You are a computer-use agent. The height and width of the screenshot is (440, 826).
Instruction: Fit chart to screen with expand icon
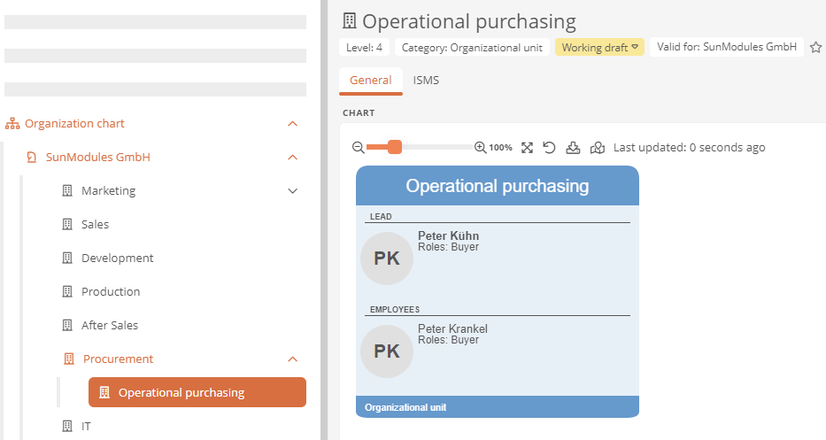[527, 148]
